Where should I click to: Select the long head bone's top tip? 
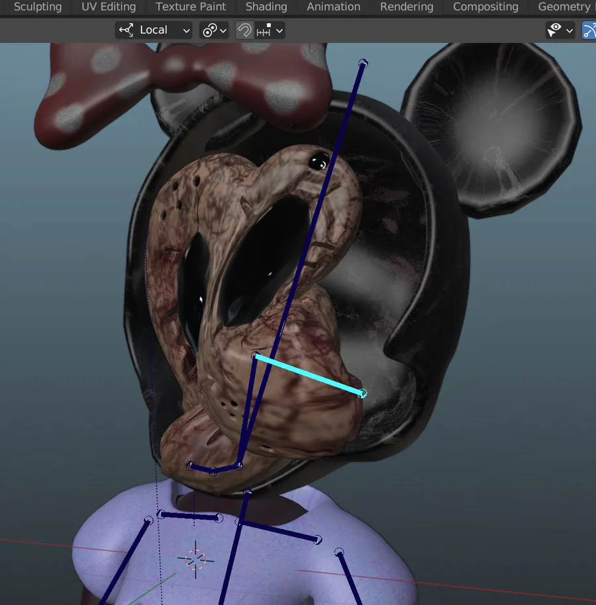click(x=363, y=63)
